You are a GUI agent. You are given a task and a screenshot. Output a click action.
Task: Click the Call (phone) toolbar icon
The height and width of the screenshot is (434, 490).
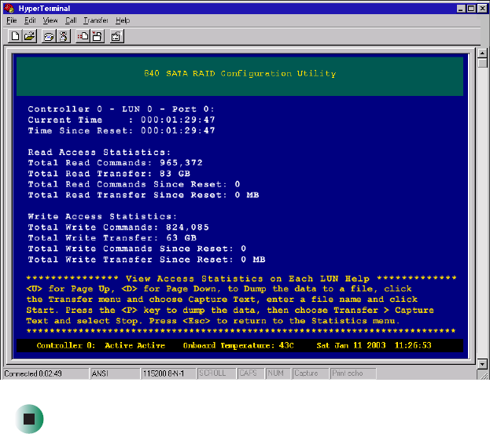[x=49, y=36]
